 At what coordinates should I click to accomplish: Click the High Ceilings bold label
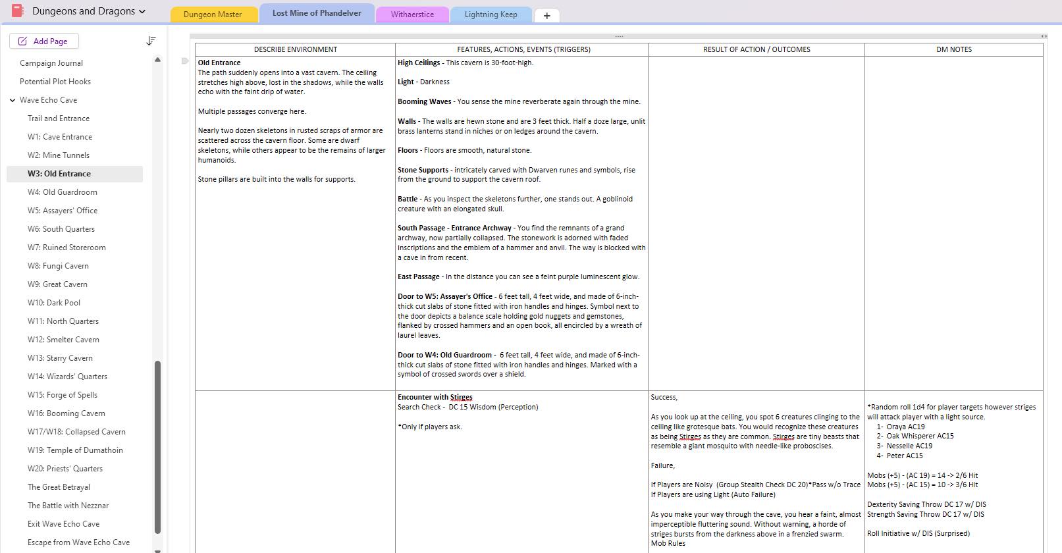pyautogui.click(x=419, y=63)
